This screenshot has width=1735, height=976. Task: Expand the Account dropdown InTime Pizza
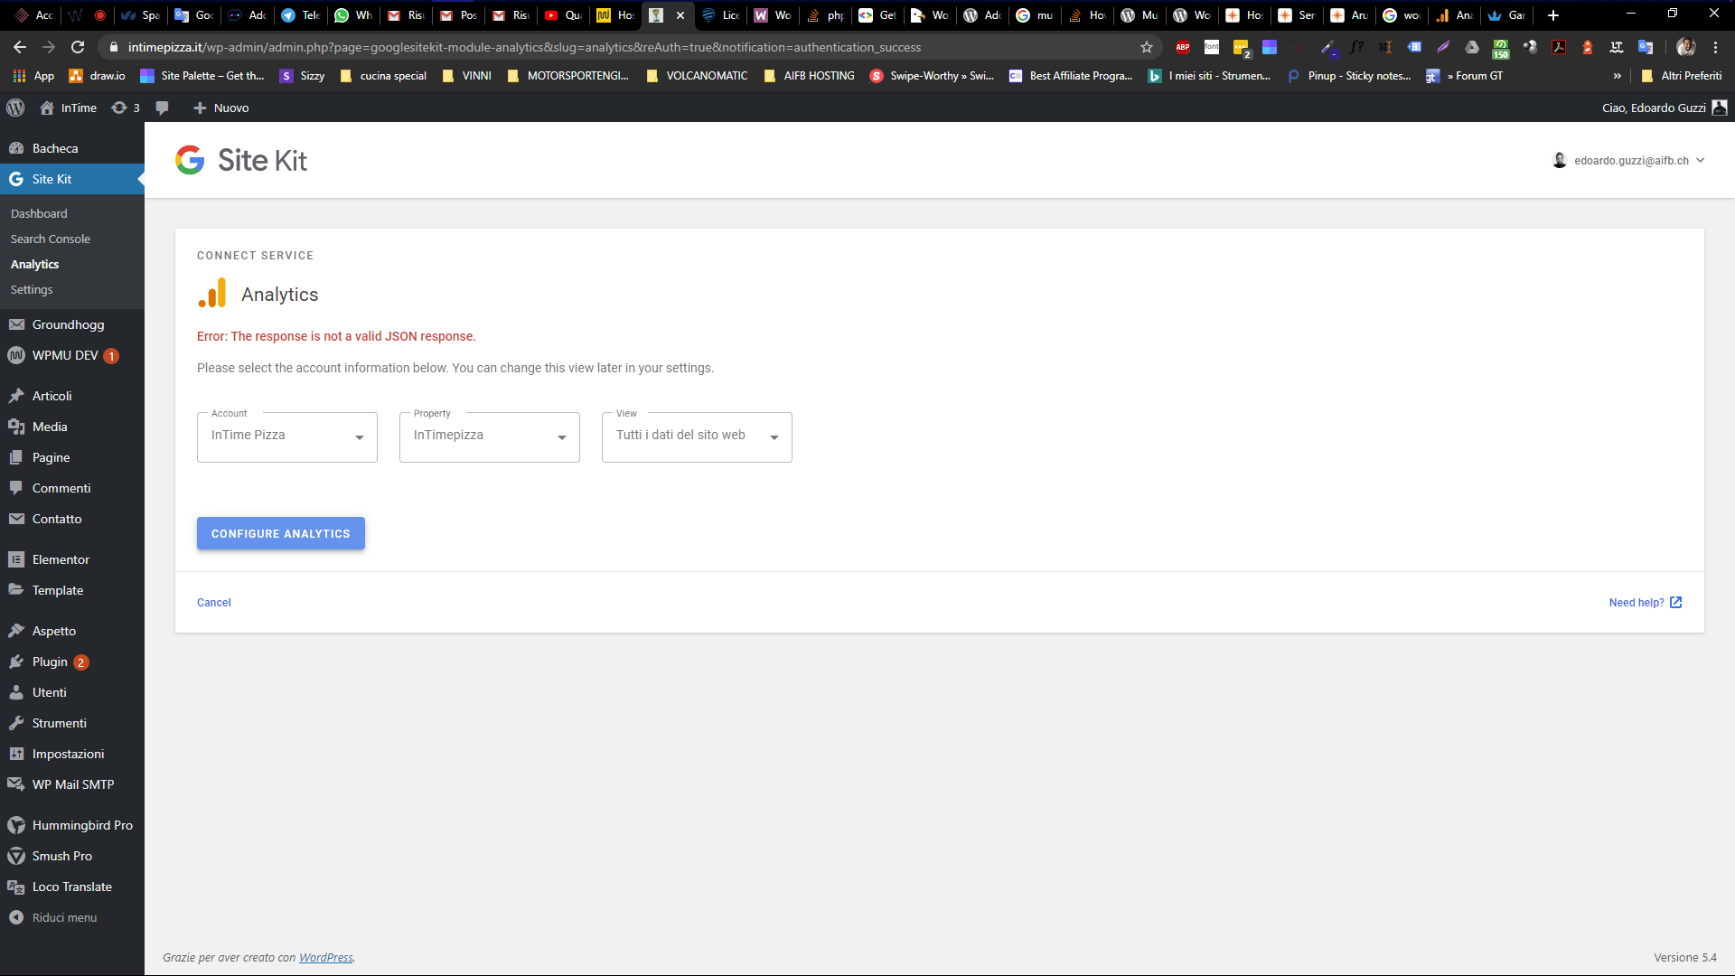click(x=286, y=436)
